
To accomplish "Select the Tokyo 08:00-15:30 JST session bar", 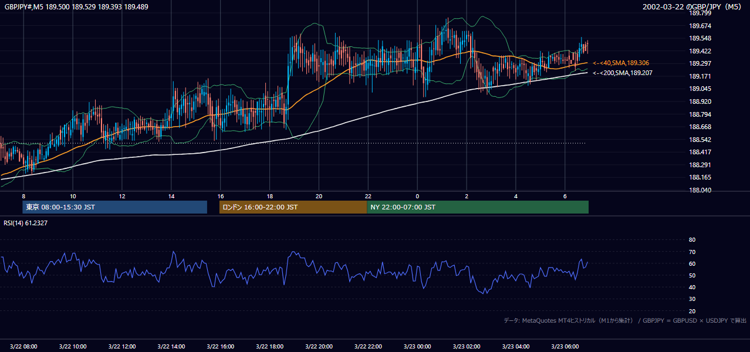I will pyautogui.click(x=114, y=207).
